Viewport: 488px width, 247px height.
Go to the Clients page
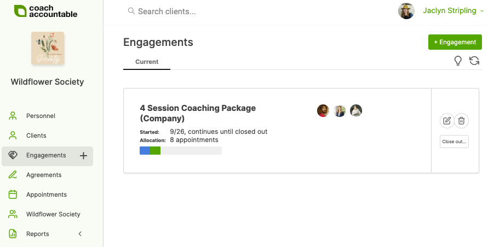(36, 136)
